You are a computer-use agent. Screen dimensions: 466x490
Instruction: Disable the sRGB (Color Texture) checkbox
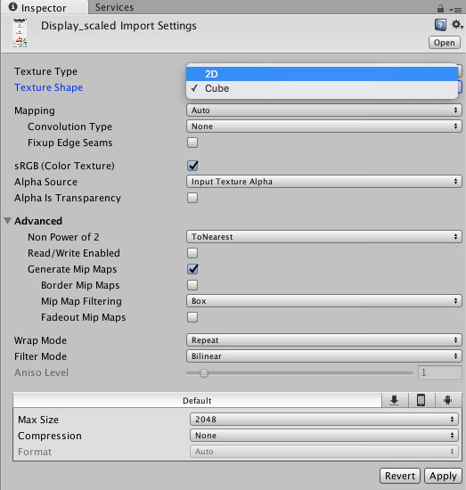192,166
